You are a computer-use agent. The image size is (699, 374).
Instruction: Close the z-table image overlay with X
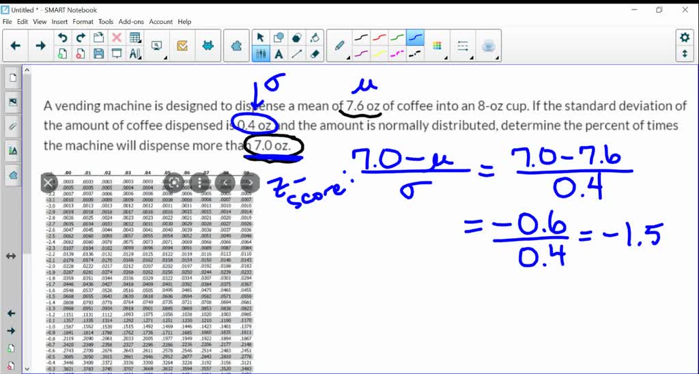coord(48,182)
